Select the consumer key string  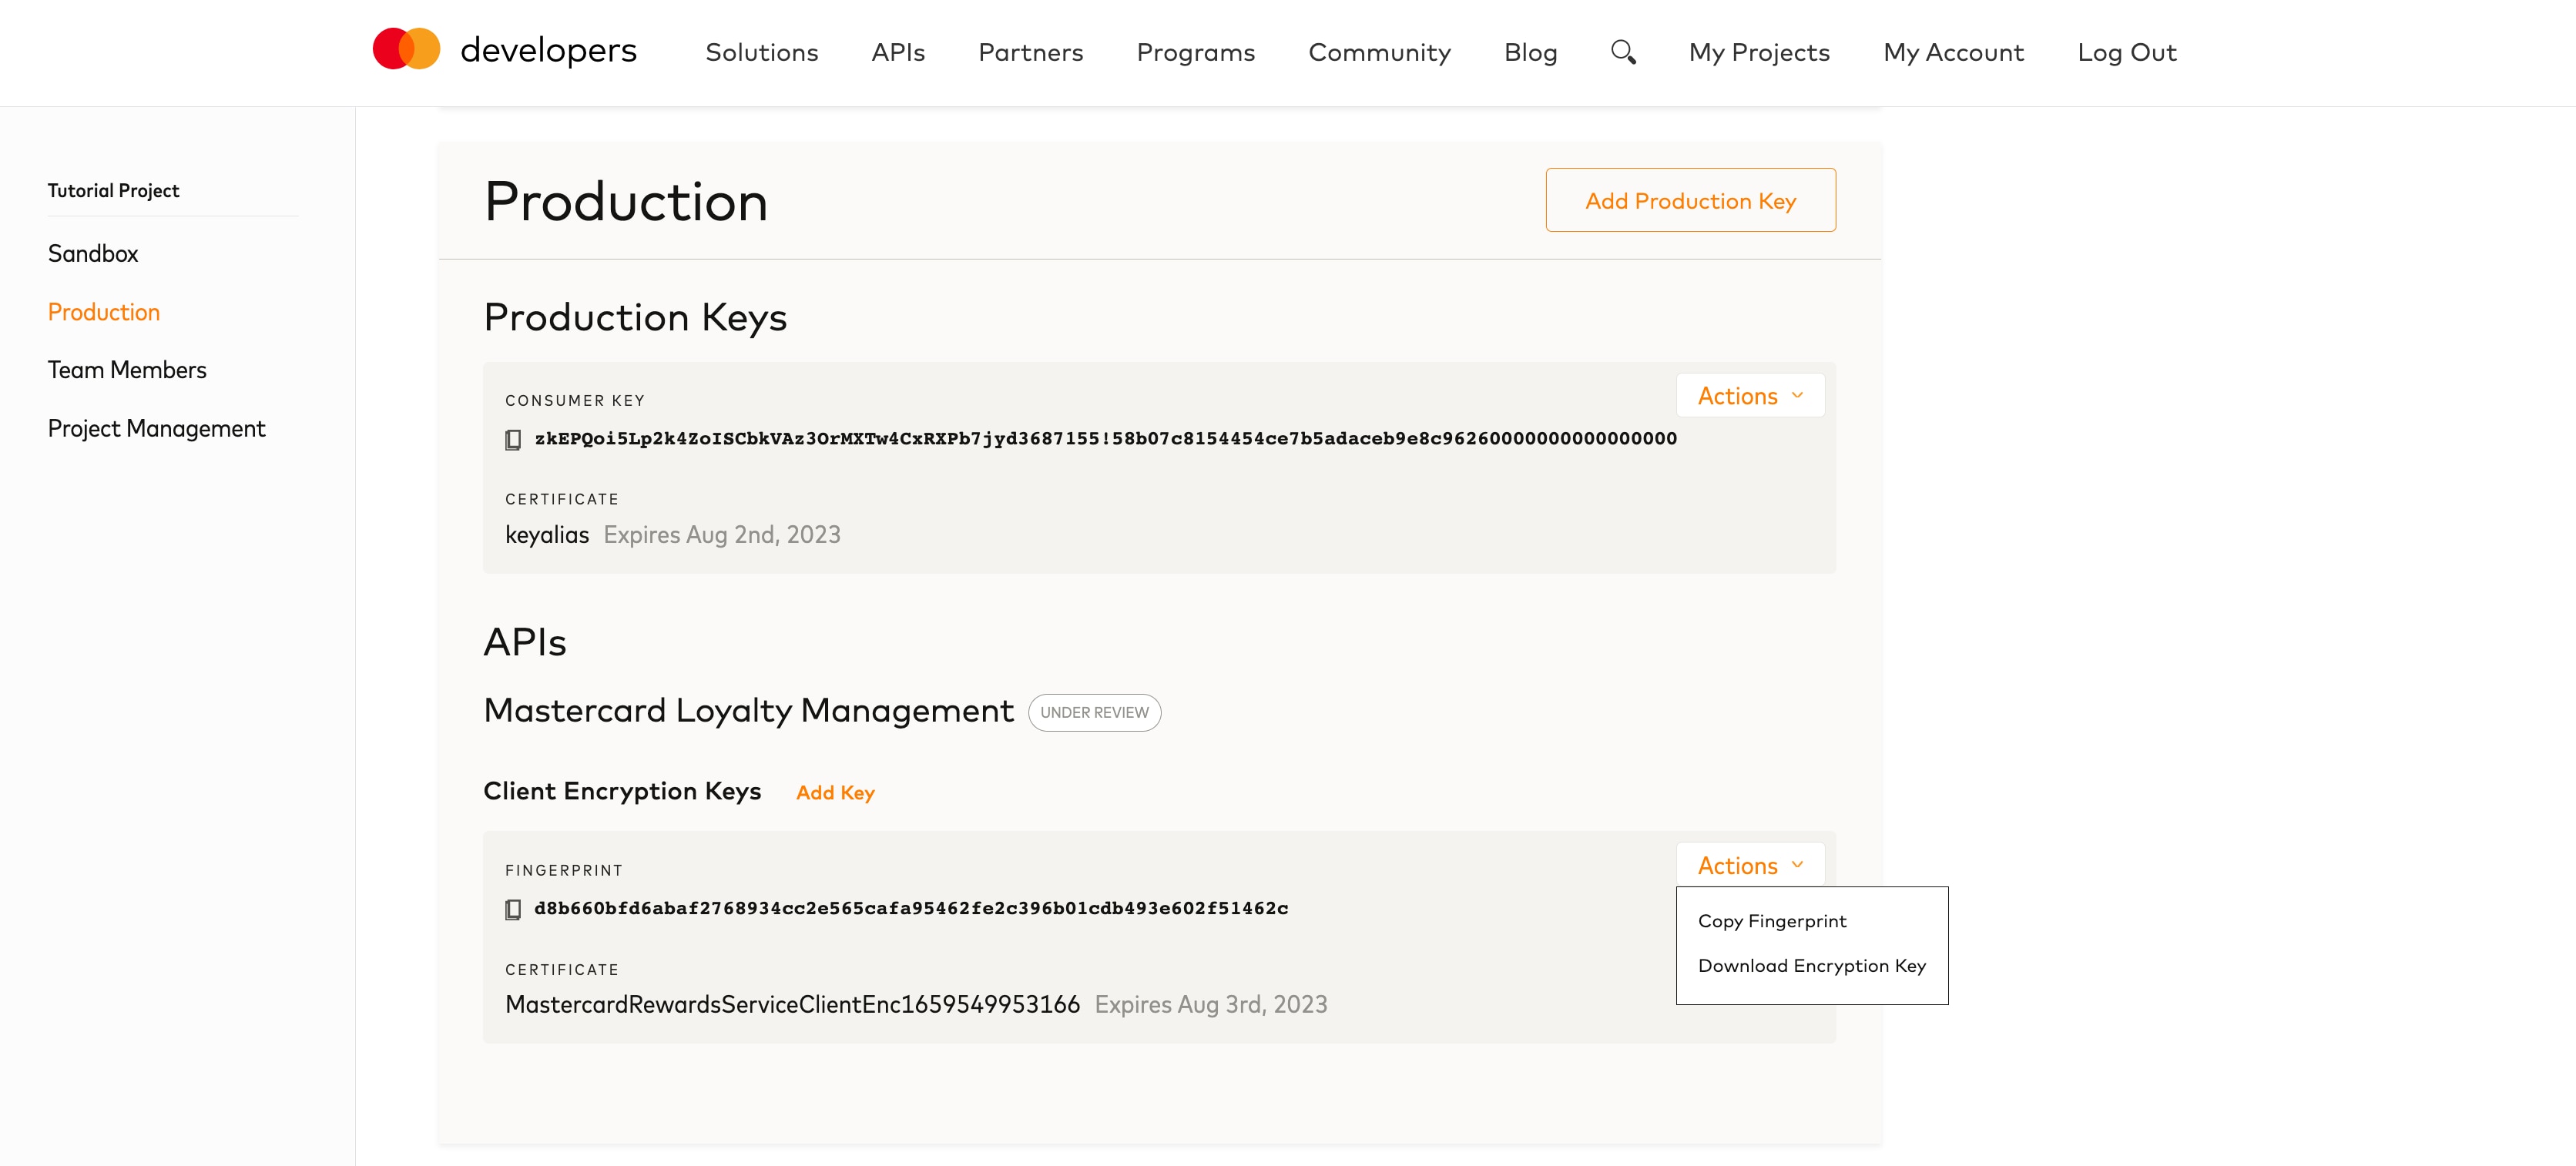1105,438
